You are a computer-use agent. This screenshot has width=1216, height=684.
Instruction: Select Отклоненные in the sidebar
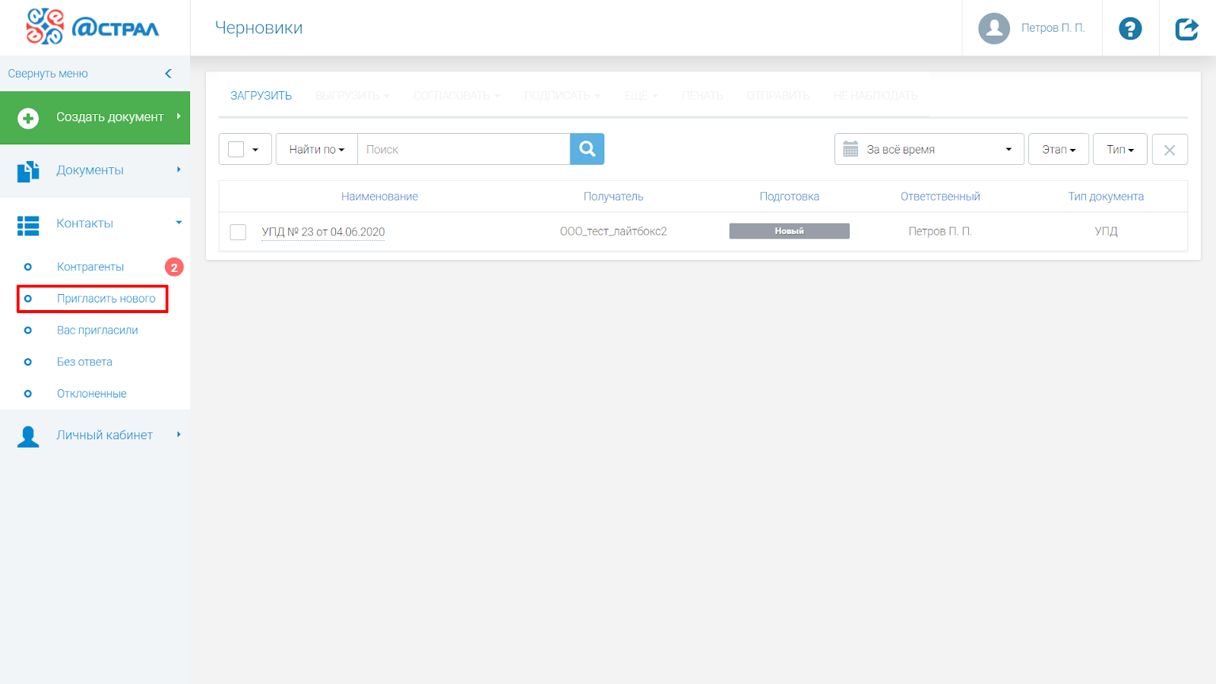coord(92,394)
